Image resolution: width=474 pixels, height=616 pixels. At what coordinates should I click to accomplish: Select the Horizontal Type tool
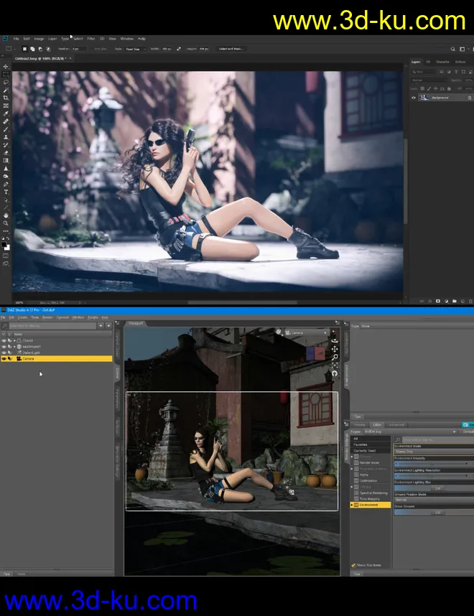click(x=6, y=192)
